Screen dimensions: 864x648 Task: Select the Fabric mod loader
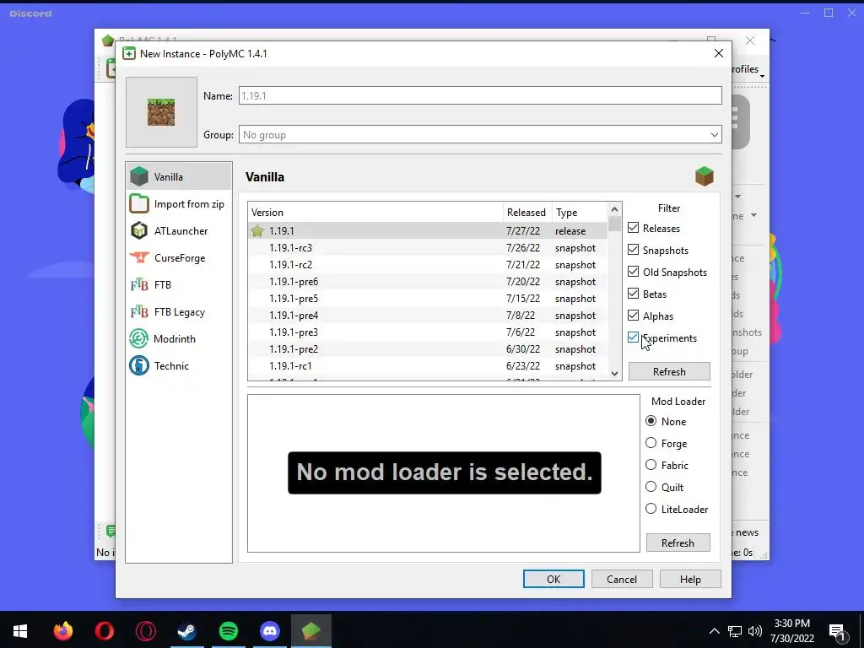(x=651, y=465)
